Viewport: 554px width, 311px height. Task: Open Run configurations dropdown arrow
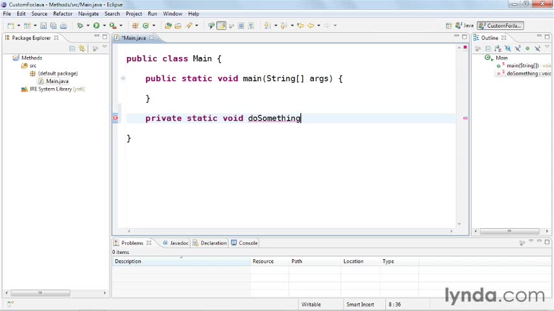tap(104, 25)
